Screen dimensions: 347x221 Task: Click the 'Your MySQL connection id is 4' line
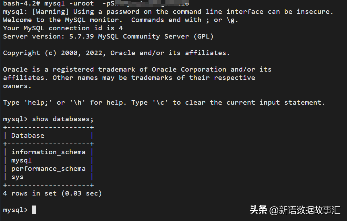pos(63,28)
